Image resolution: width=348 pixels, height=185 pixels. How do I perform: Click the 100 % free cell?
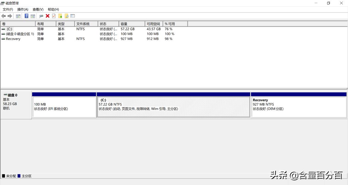click(x=169, y=34)
